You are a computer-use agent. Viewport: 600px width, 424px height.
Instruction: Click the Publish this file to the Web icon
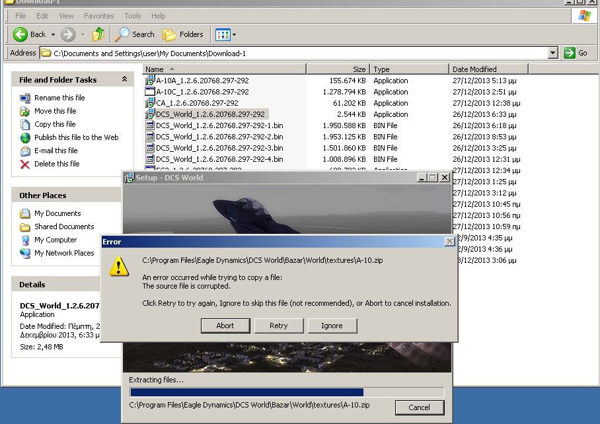[25, 137]
